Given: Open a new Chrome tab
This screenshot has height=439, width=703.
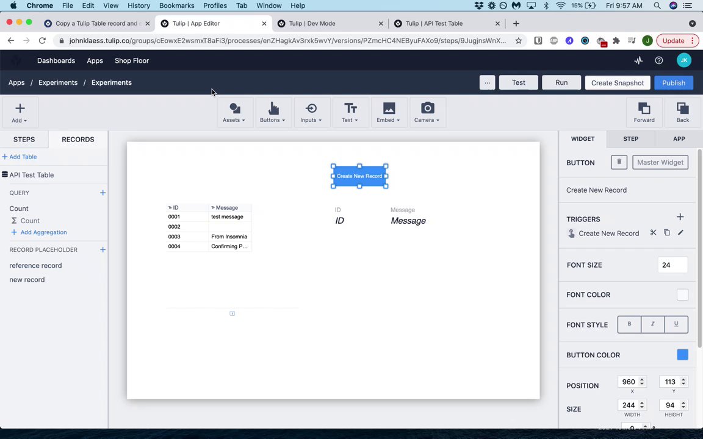Looking at the screenshot, I should pos(516,23).
